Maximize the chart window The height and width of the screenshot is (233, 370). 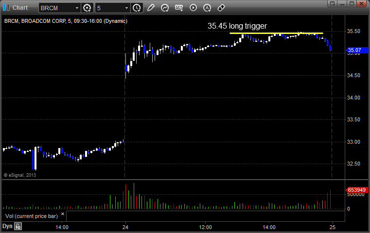click(x=352, y=3)
